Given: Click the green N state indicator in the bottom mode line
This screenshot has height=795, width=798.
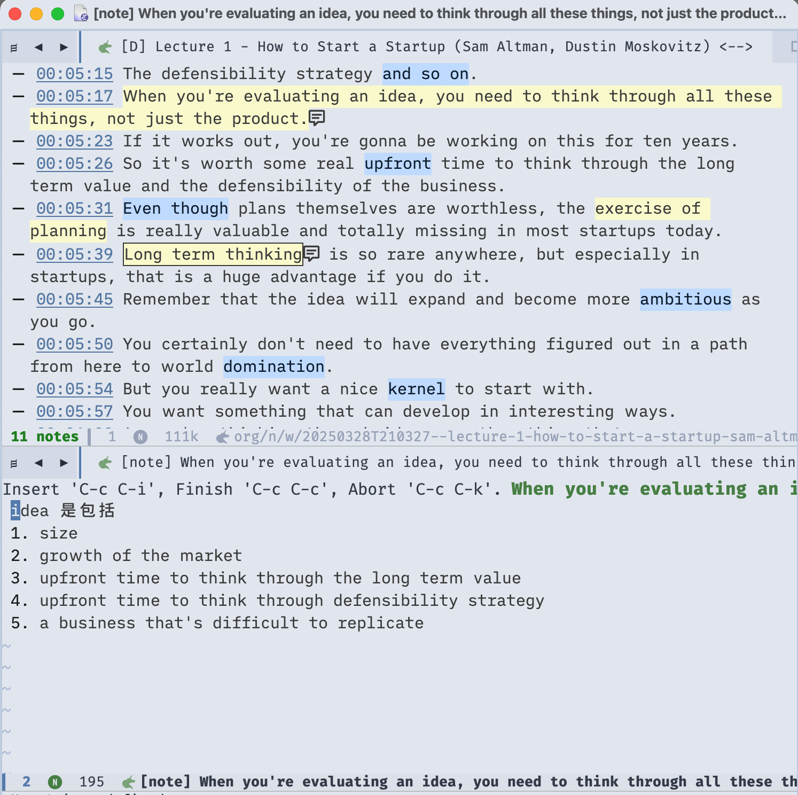Looking at the screenshot, I should pyautogui.click(x=54, y=782).
